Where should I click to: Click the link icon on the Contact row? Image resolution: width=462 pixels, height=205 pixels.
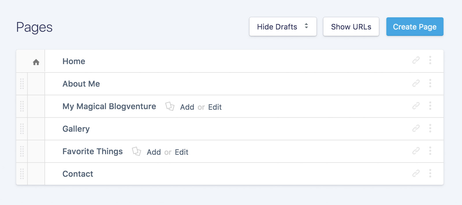[415, 174]
